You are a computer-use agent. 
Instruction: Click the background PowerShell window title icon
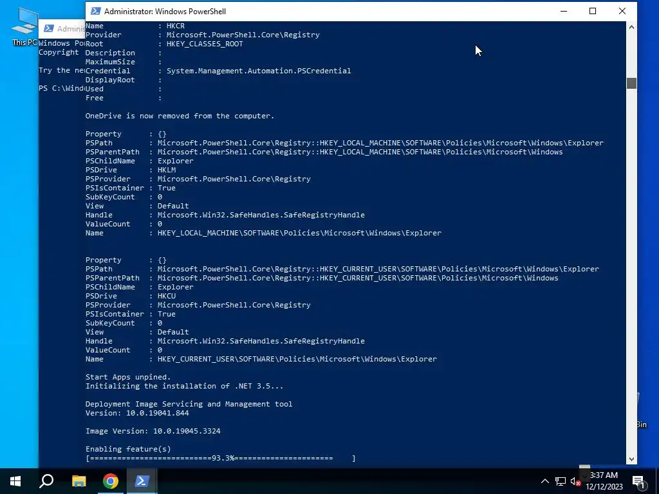[x=49, y=28]
